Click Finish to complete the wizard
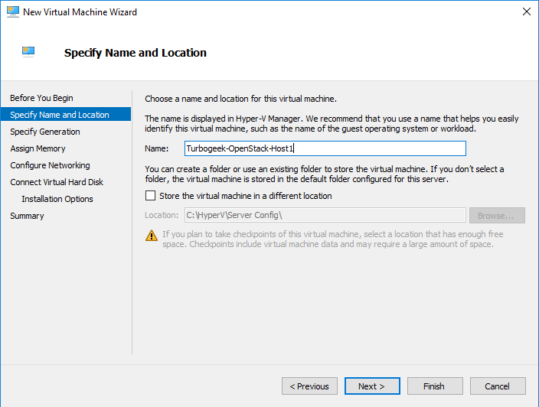This screenshot has height=407, width=539. pos(435,386)
